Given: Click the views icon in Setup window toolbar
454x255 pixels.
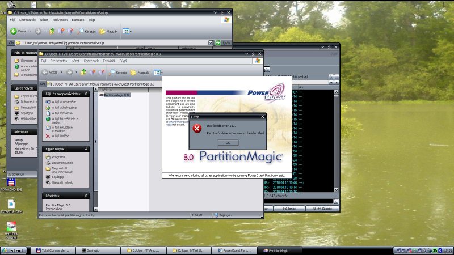Looking at the screenshot, I should [x=125, y=31].
